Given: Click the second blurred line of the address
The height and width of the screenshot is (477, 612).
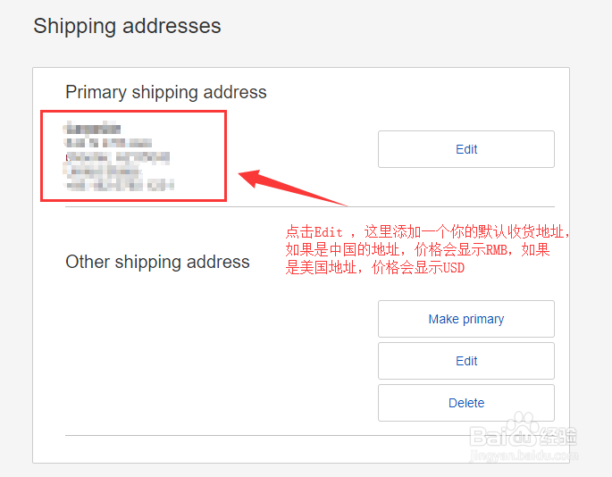Looking at the screenshot, I should pos(108,142).
